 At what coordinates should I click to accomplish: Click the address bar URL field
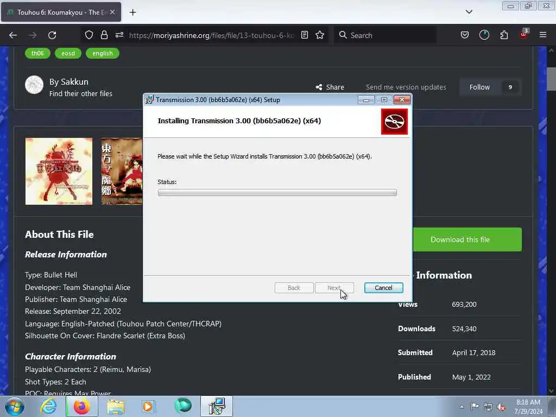click(212, 35)
